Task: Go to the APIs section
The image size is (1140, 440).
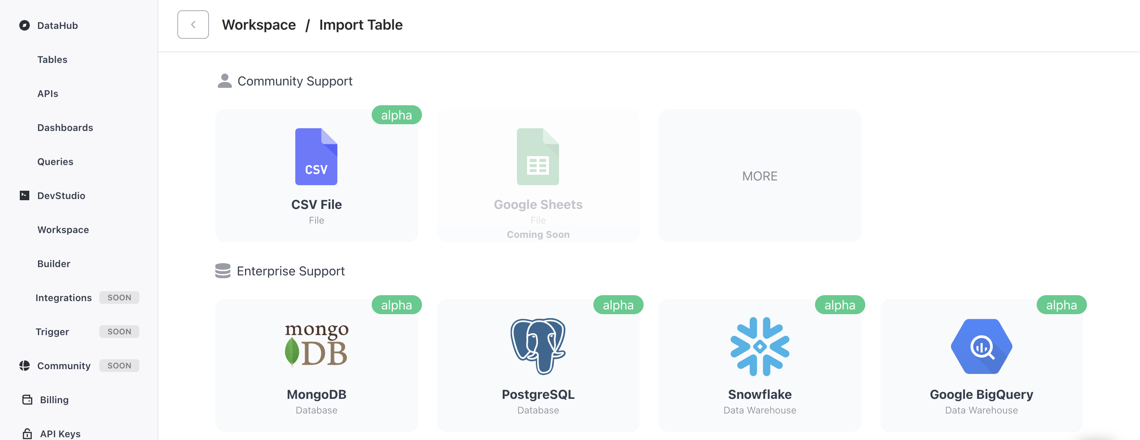Action: click(48, 93)
